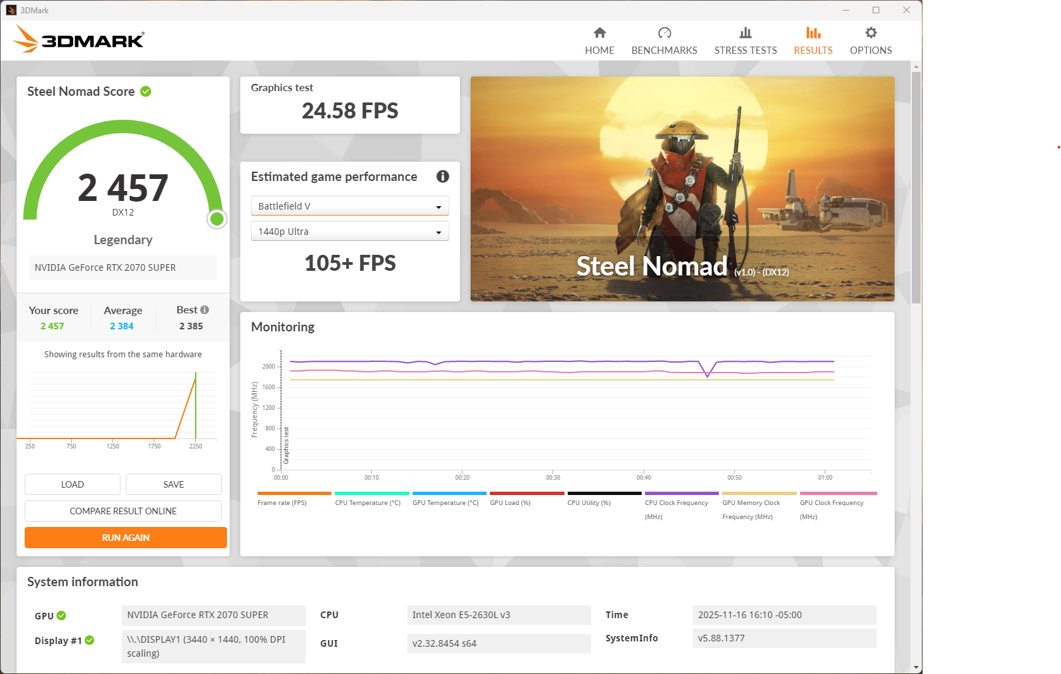
Task: Click the Average score 2 384
Action: (x=122, y=326)
